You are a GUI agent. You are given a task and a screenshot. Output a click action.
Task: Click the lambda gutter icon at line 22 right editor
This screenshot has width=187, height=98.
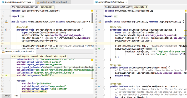click(99, 49)
